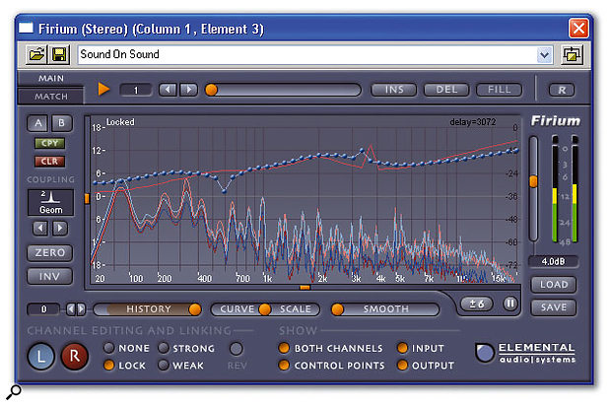Click the Elemental Audio Systems logo

tap(525, 353)
